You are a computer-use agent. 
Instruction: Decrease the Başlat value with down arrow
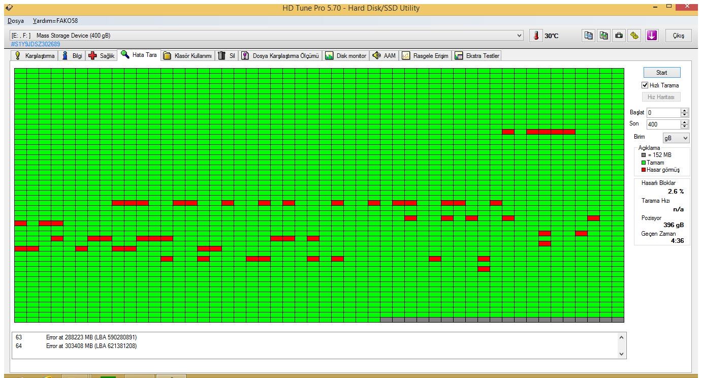tap(685, 114)
